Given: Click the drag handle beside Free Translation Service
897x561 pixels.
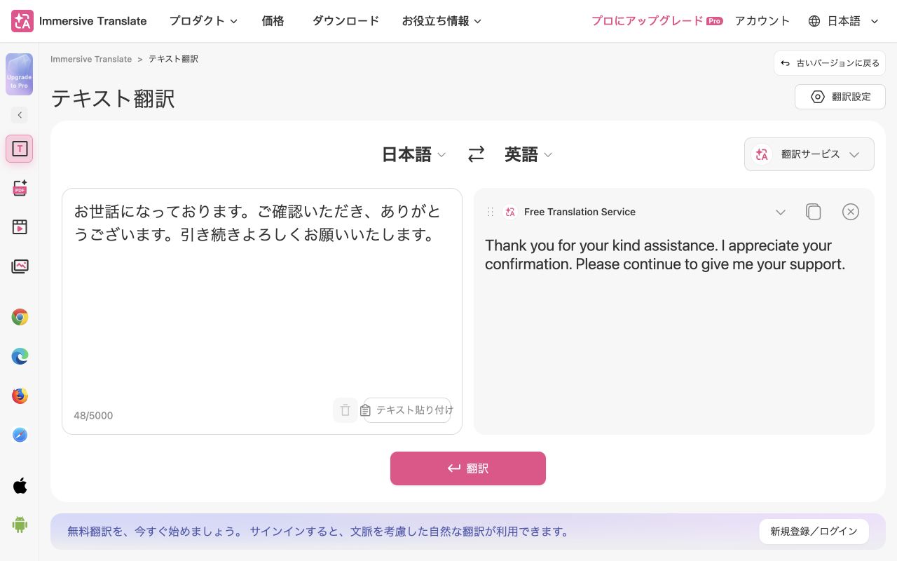Looking at the screenshot, I should tap(491, 212).
